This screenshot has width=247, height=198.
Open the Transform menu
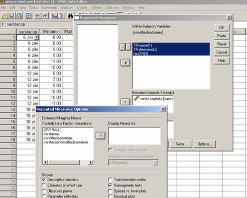pos(49,7)
